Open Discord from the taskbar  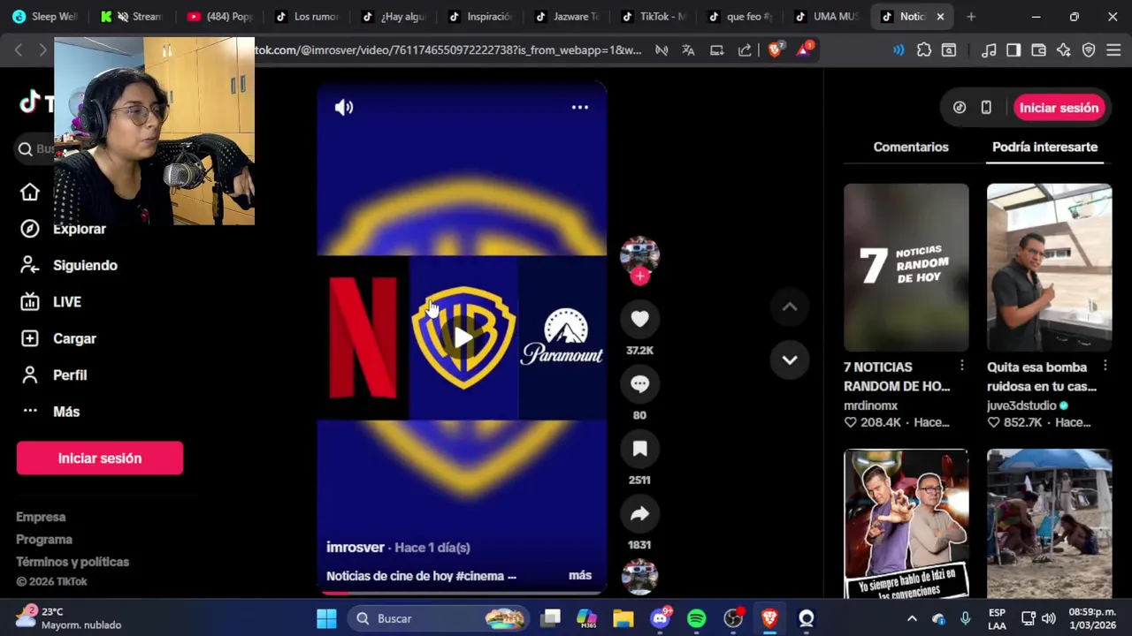point(660,618)
